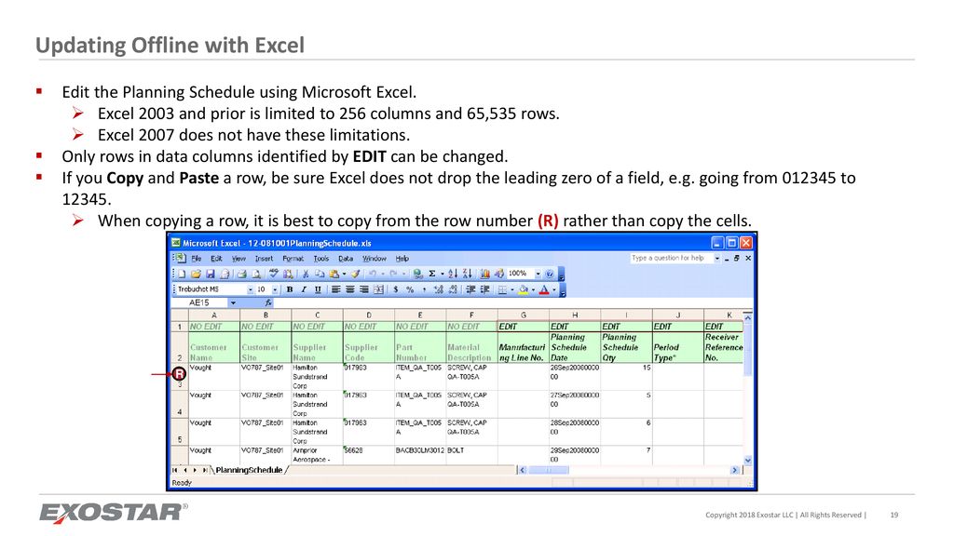Save the workbook with the floppy disk icon
The image size is (954, 536).
(211, 275)
